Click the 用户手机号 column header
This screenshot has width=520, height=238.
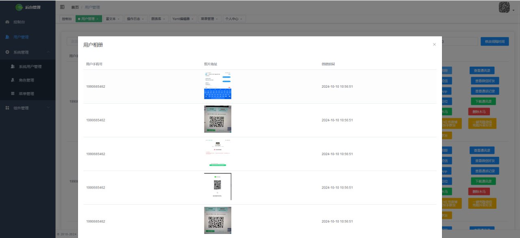[94, 64]
